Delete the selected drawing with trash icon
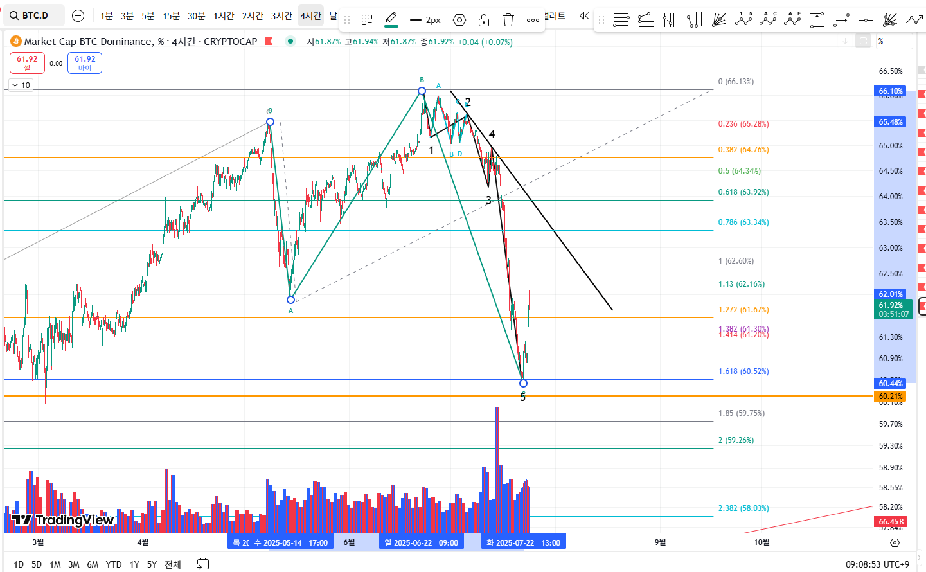The height and width of the screenshot is (572, 926). pos(508,20)
